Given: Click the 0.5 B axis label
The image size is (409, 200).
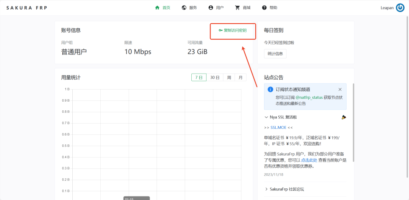Looking at the screenshot, I should [x=66, y=146].
